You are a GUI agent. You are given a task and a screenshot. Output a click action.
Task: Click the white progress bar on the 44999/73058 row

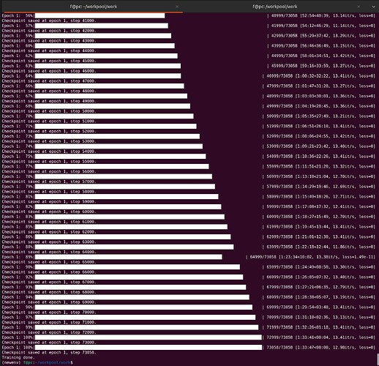tap(106, 56)
